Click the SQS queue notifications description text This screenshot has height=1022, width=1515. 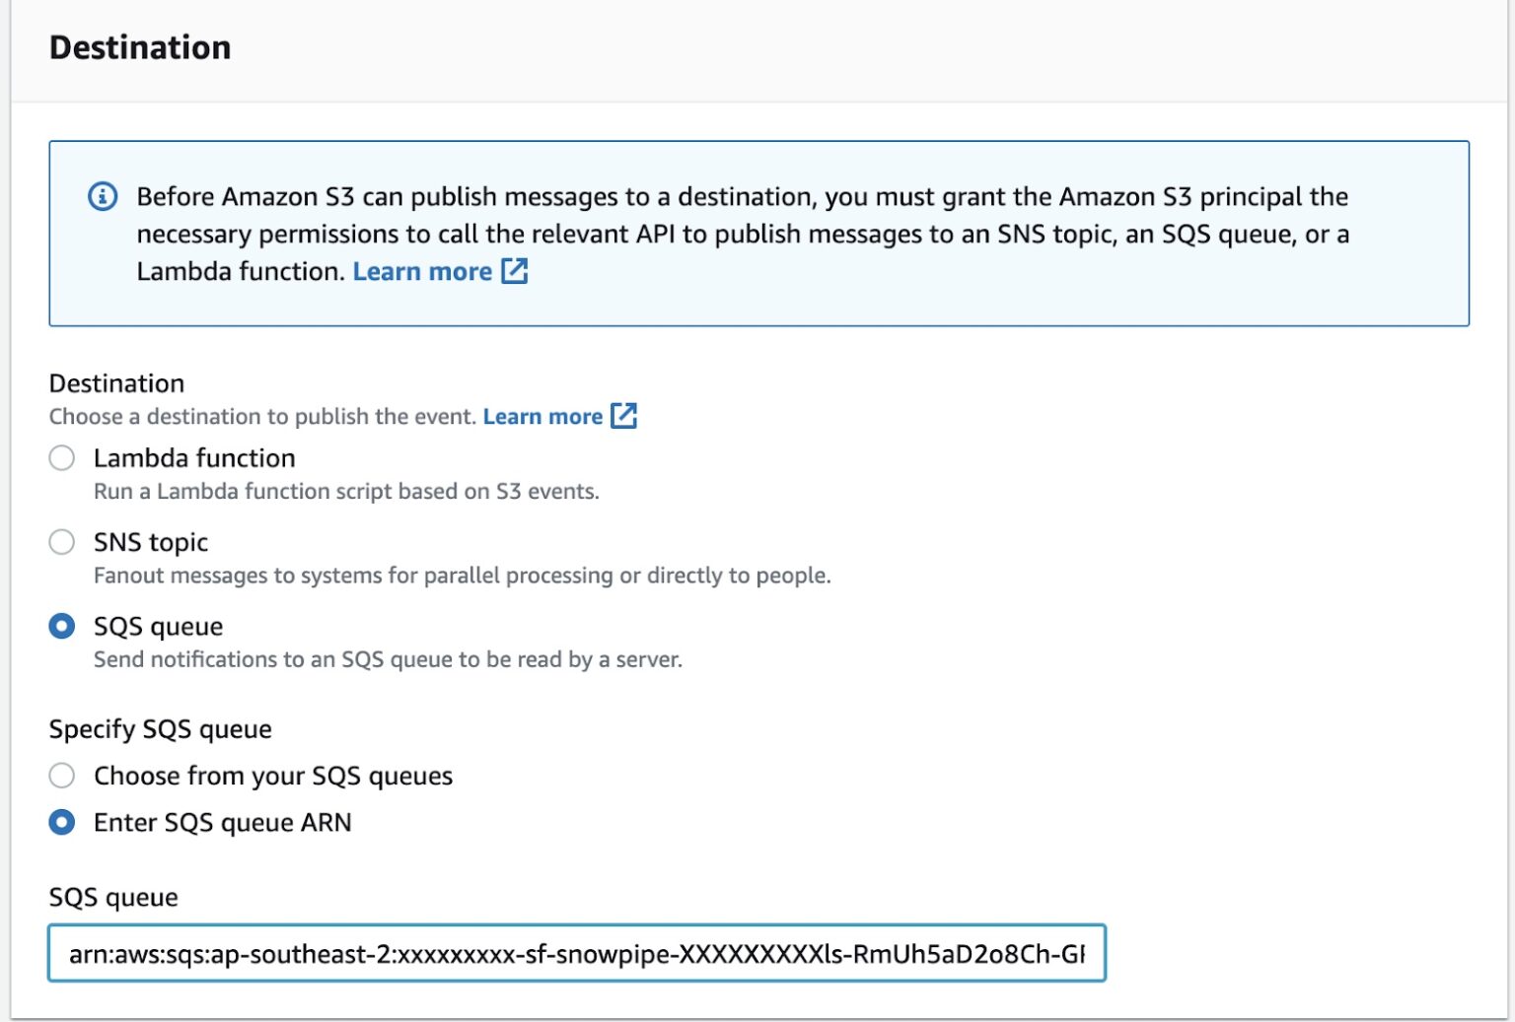[388, 659]
